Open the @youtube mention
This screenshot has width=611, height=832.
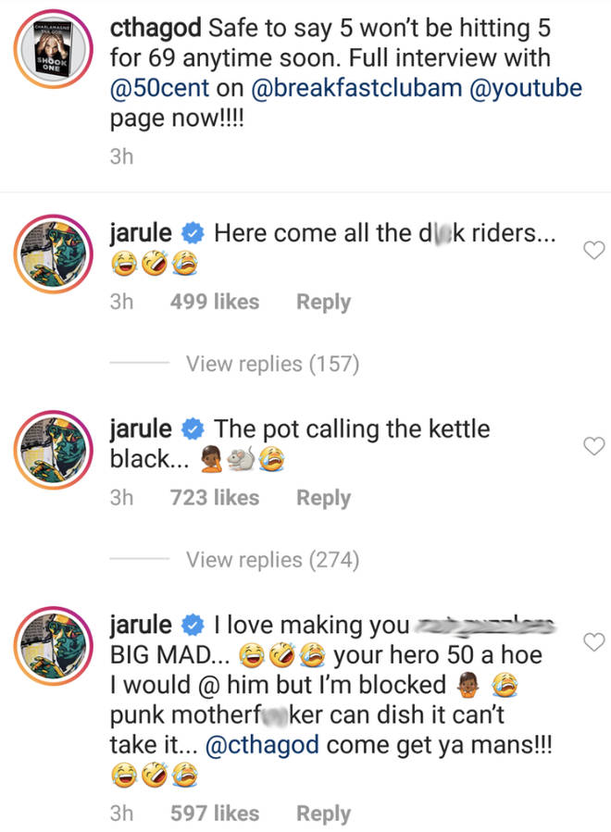click(526, 88)
